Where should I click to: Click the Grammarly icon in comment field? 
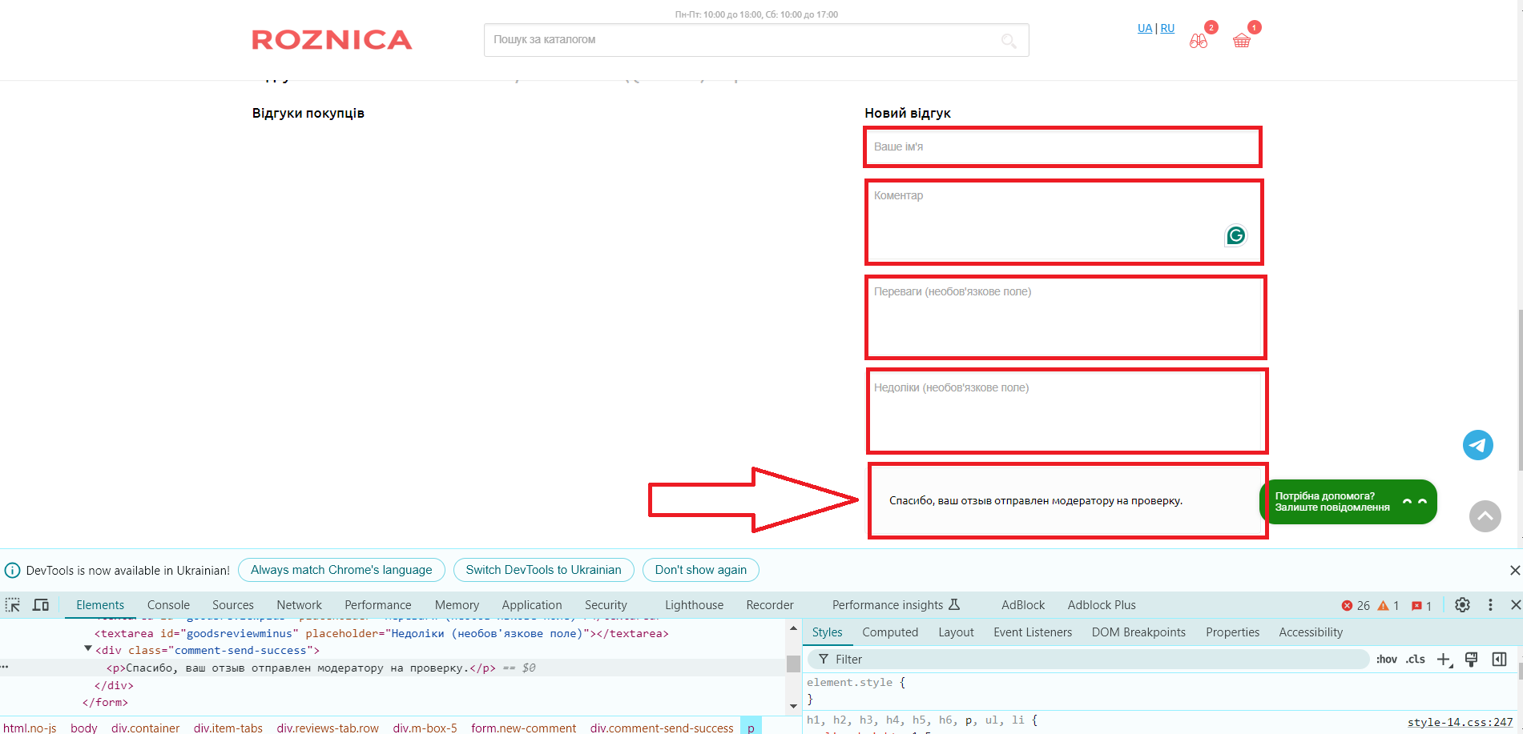coord(1235,235)
